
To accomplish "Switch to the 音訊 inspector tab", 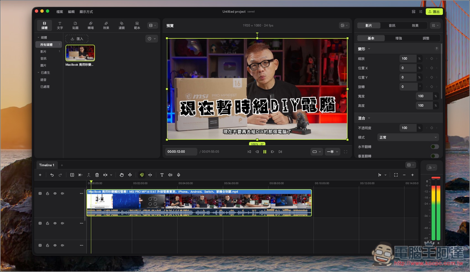I will 392,25.
